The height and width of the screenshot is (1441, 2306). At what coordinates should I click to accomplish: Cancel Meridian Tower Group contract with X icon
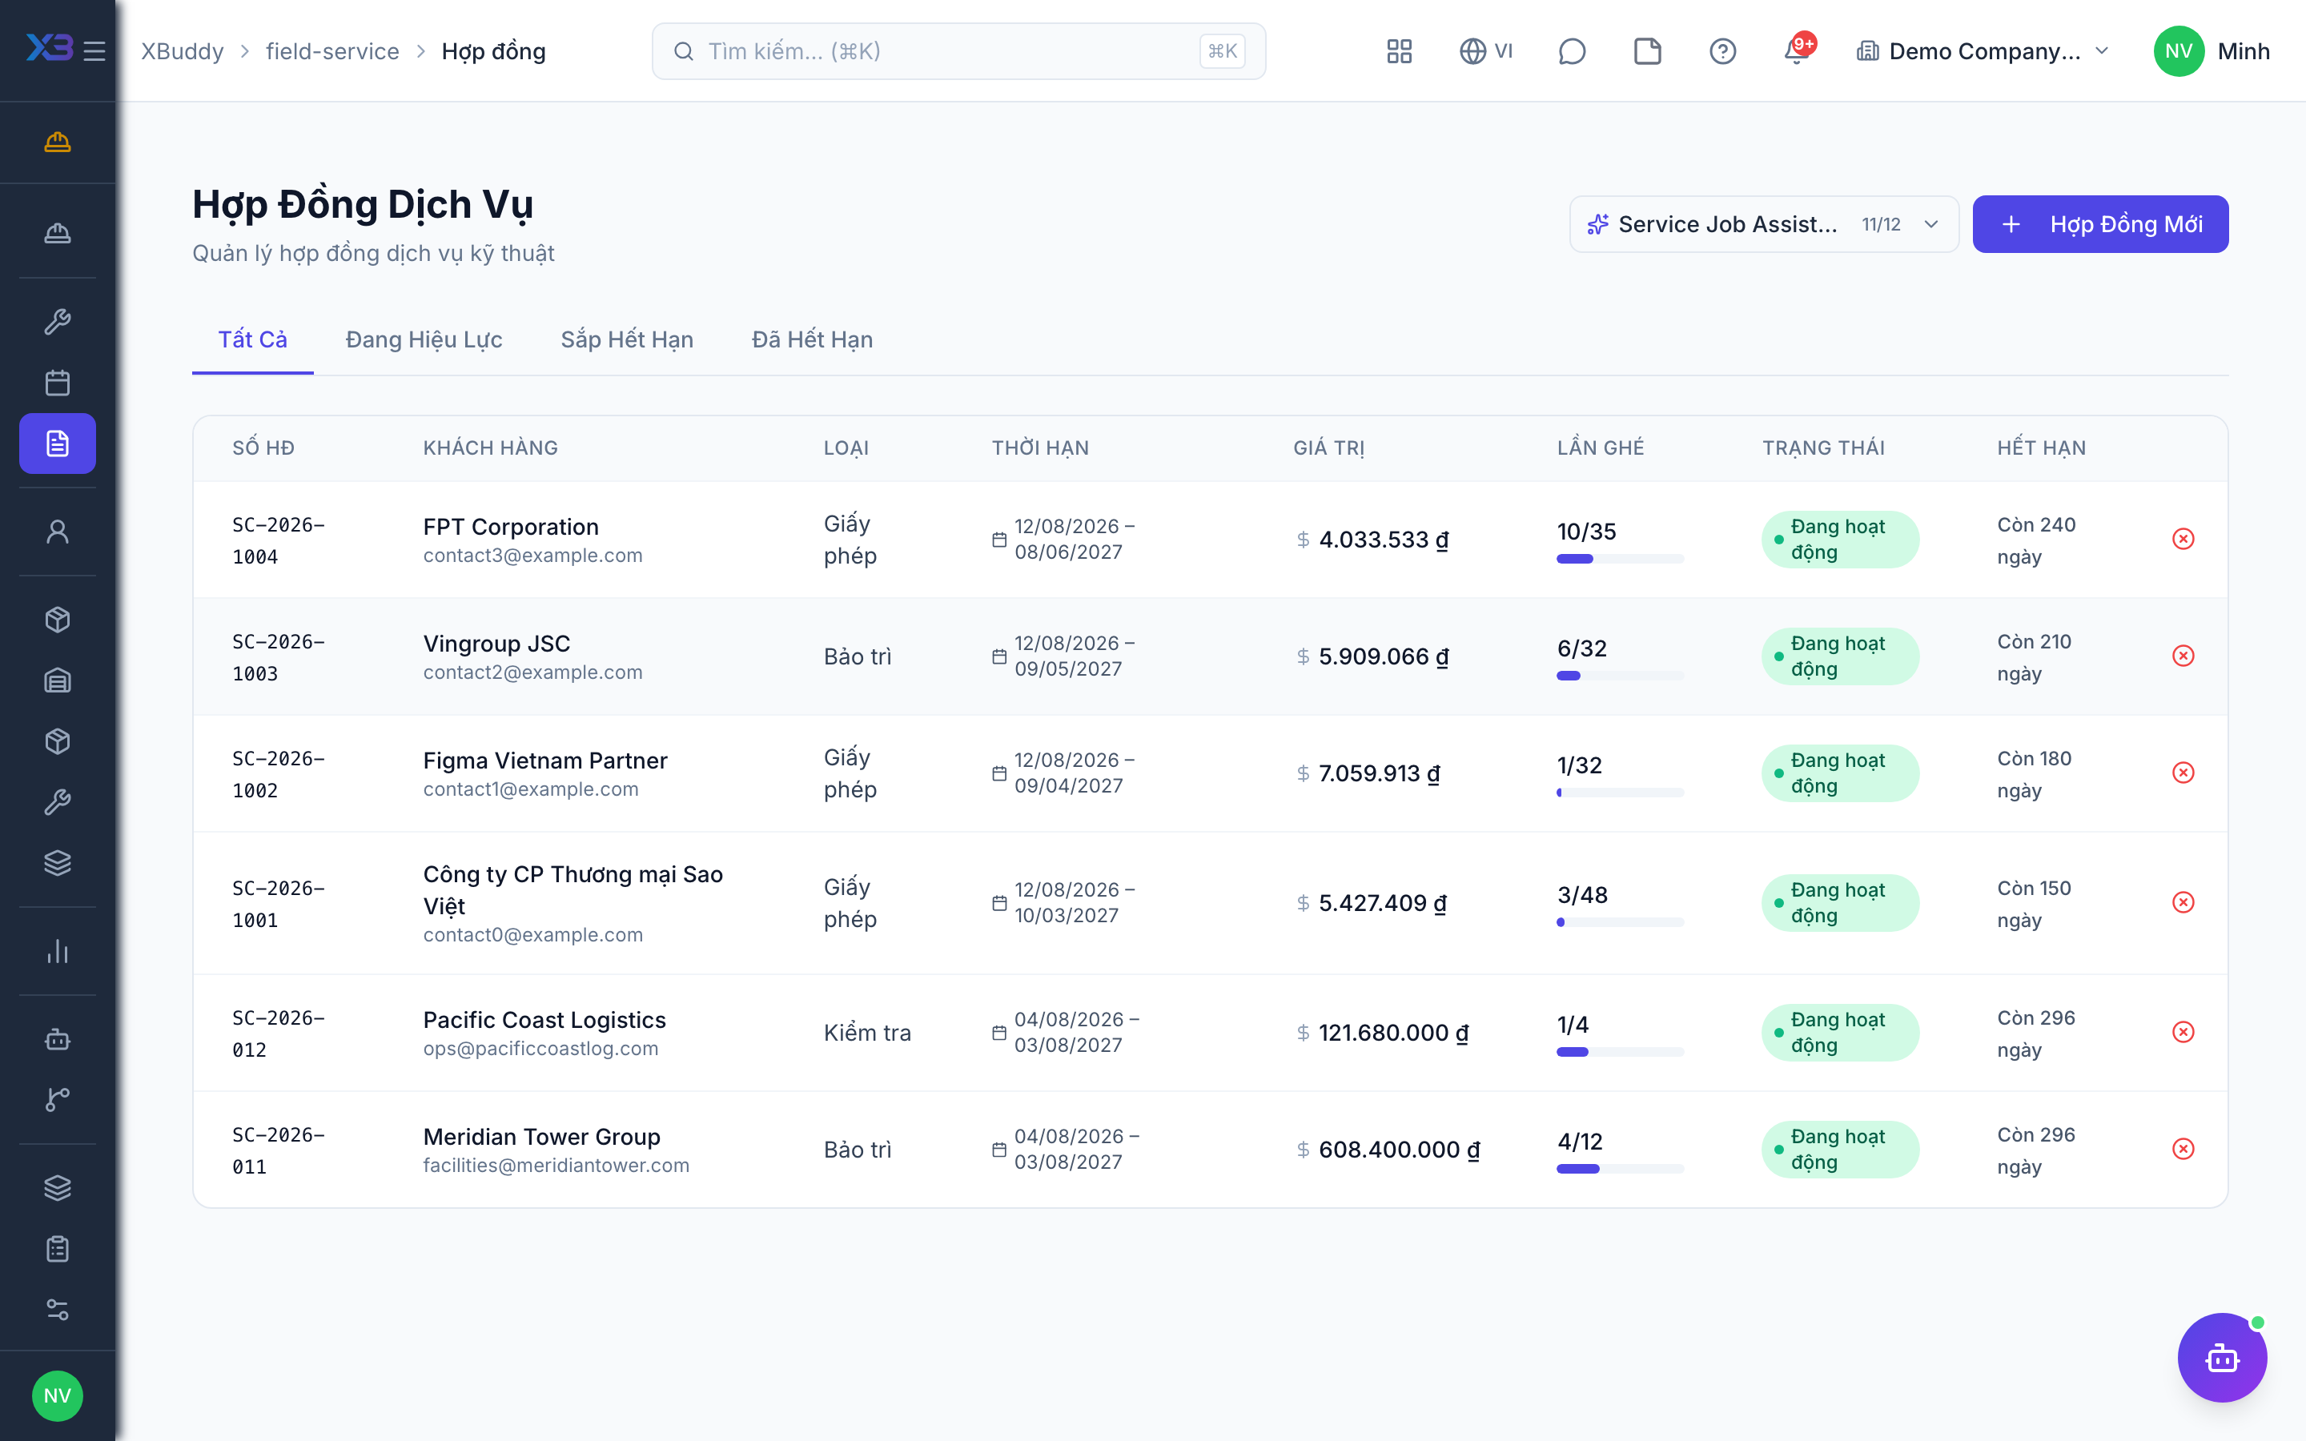(2183, 1150)
